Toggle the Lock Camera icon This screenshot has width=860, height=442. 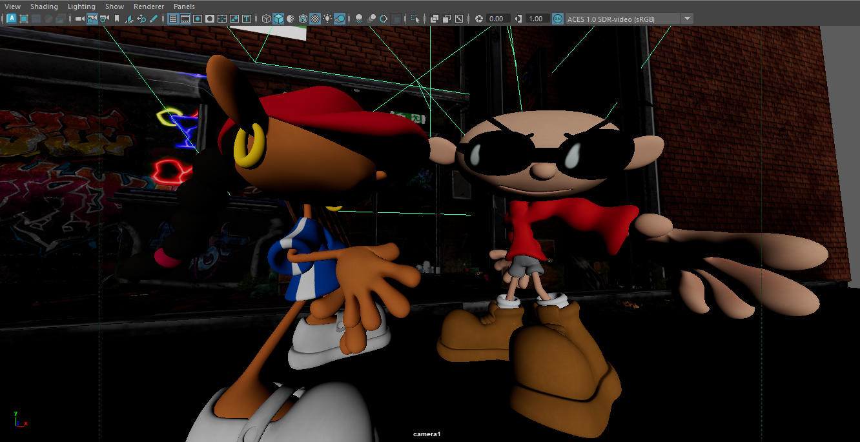click(92, 19)
